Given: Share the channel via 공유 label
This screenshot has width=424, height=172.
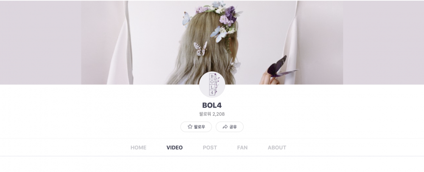Looking at the screenshot, I should coord(233,127).
